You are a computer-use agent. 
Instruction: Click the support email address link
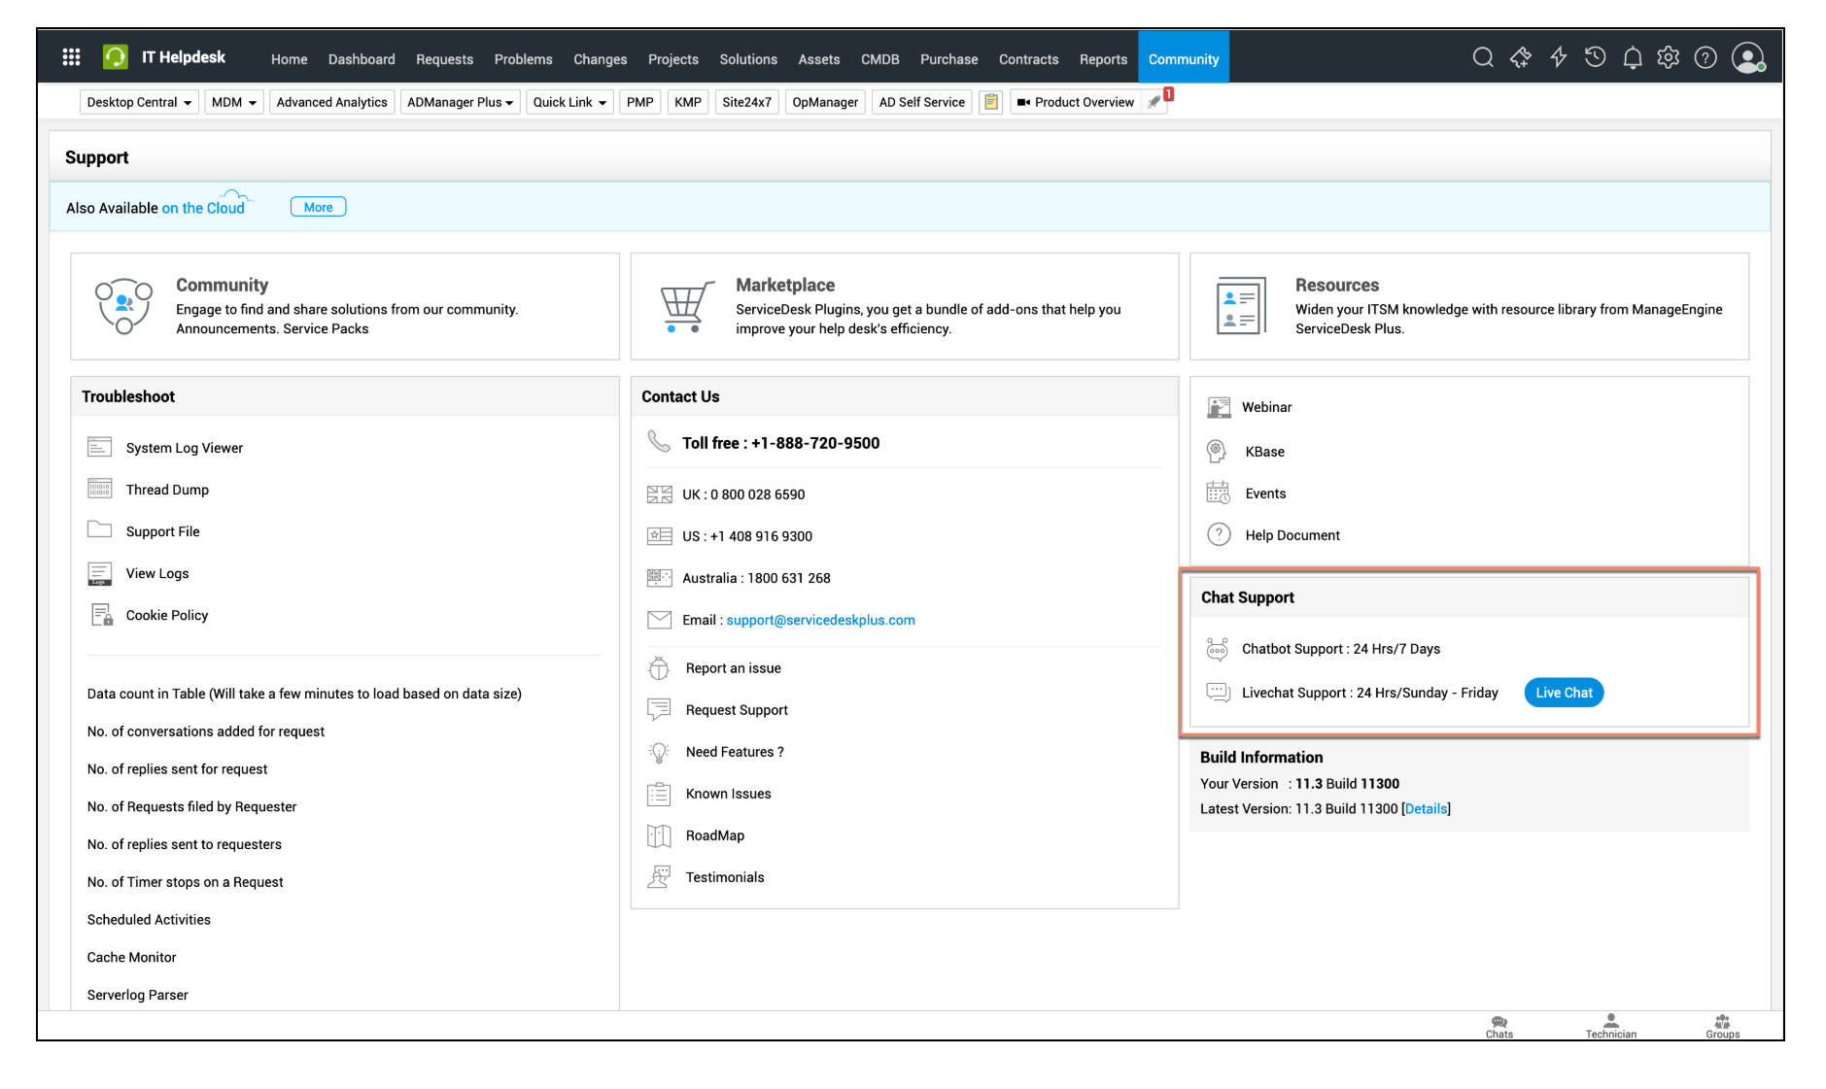tap(820, 620)
